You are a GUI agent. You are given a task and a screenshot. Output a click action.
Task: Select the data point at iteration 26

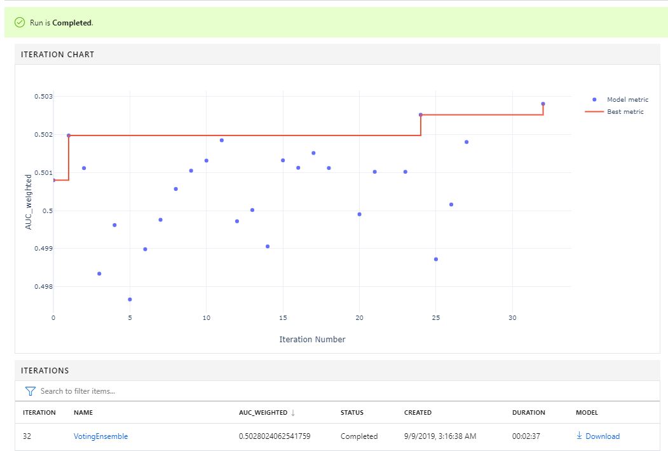tap(451, 205)
